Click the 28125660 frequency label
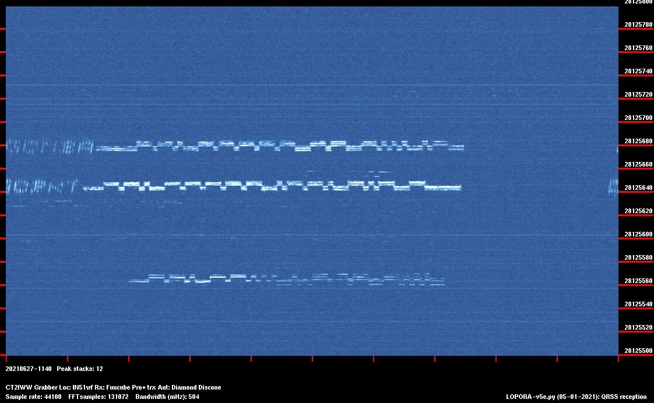The width and height of the screenshot is (654, 403). [638, 165]
